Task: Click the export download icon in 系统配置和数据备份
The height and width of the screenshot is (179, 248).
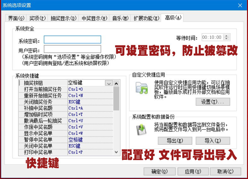Action: point(140,130)
